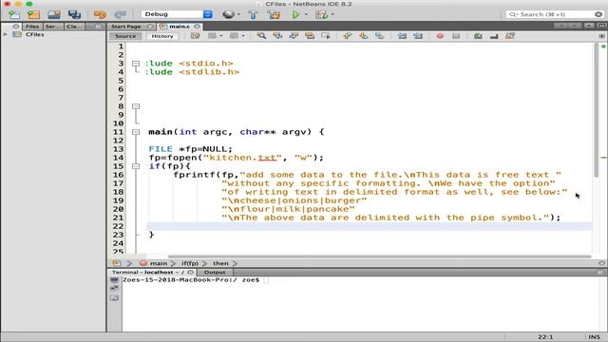The image size is (608, 342).
Task: Click the Build Project hammer icon
Action: [x=253, y=15]
